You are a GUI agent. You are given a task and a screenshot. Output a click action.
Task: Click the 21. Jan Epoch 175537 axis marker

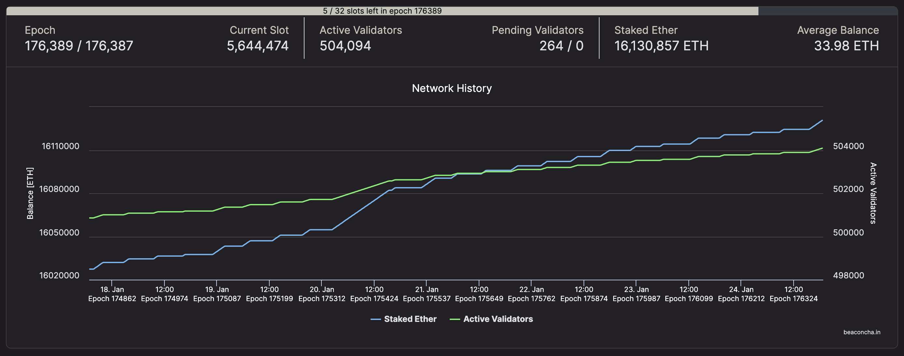[426, 294]
